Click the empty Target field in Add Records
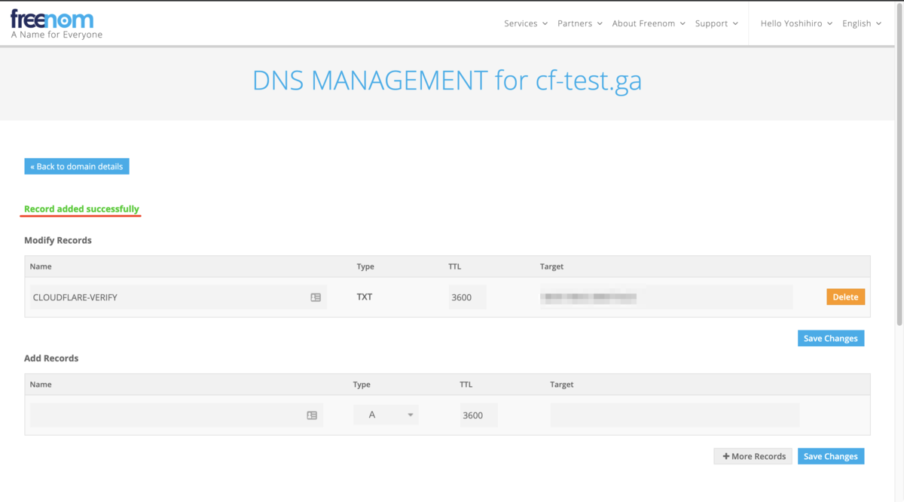Image resolution: width=904 pixels, height=502 pixels. 674,415
